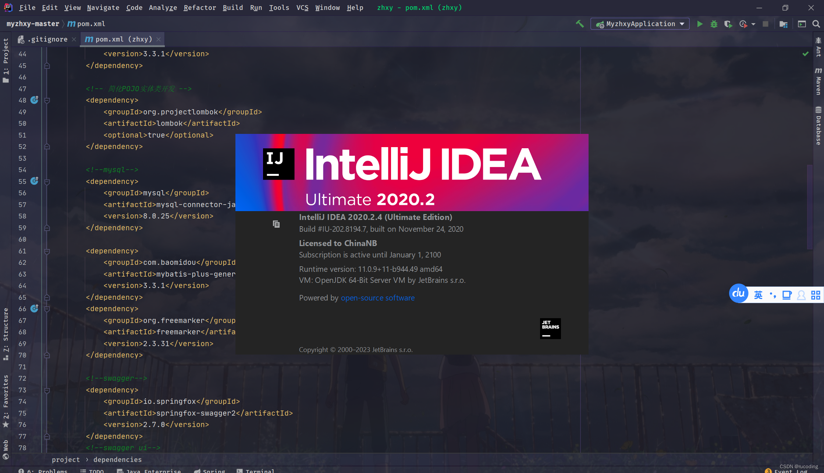Toggle the Database tool window

[x=818, y=125]
